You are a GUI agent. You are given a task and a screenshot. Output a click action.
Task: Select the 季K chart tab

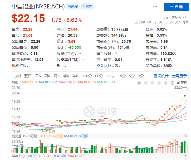tap(66, 76)
